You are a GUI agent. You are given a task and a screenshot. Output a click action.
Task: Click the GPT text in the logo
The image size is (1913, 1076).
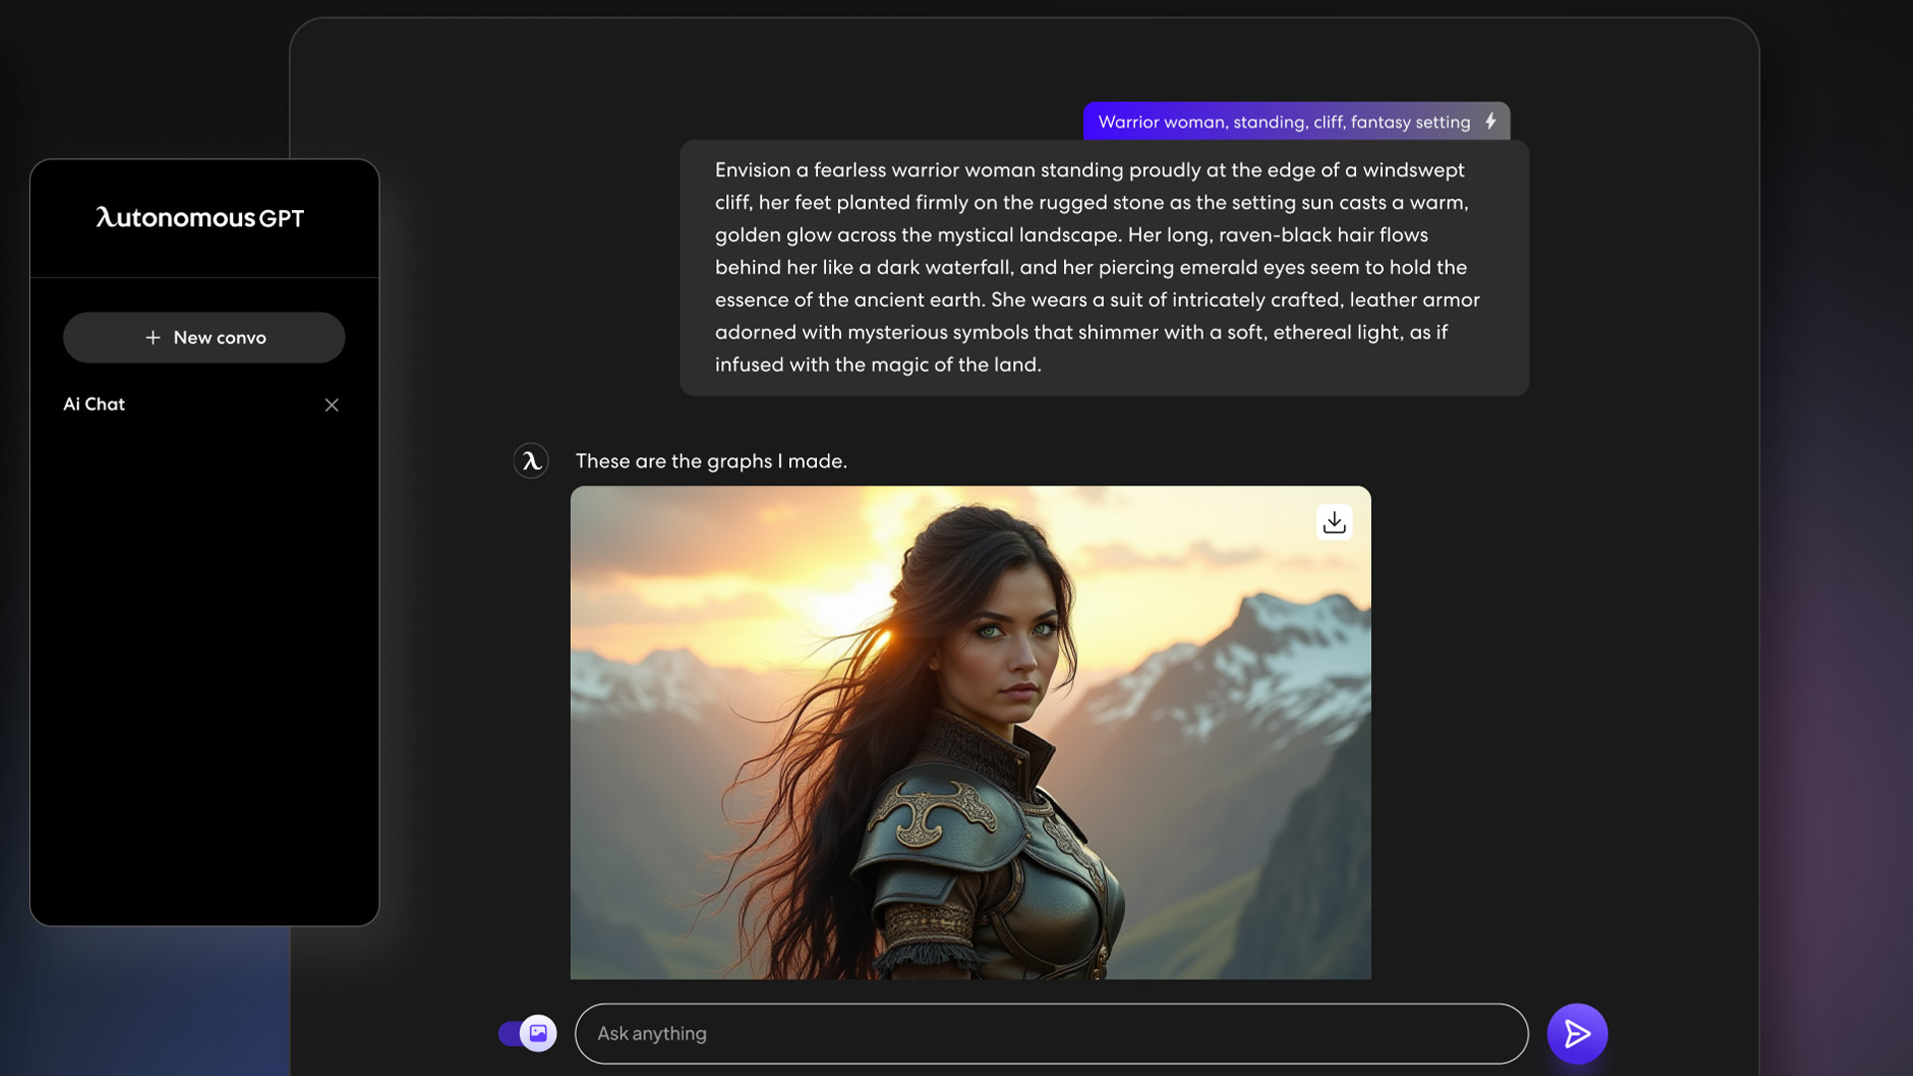[x=282, y=218]
